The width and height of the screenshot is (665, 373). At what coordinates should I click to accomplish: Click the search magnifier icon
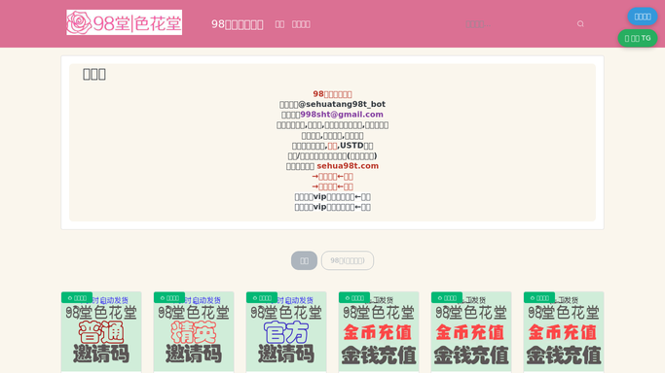click(x=580, y=24)
